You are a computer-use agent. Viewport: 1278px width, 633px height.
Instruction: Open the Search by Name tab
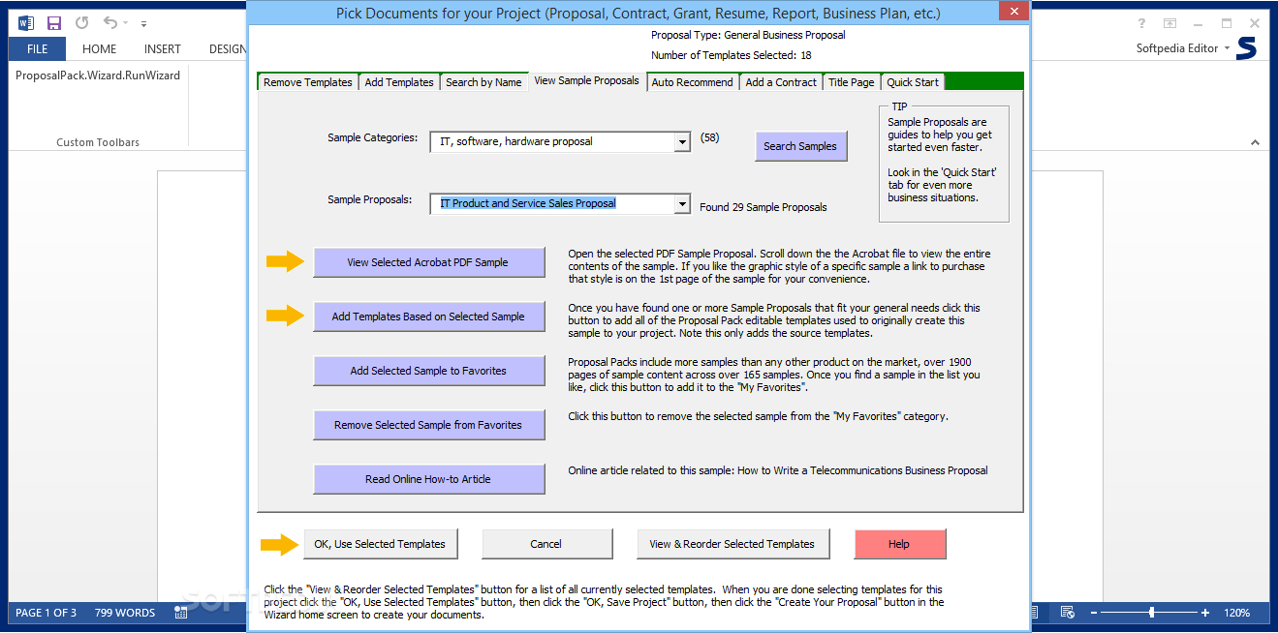[483, 82]
